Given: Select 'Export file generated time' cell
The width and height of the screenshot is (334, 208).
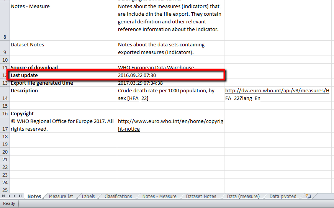Looking at the screenshot, I should tap(64, 83).
